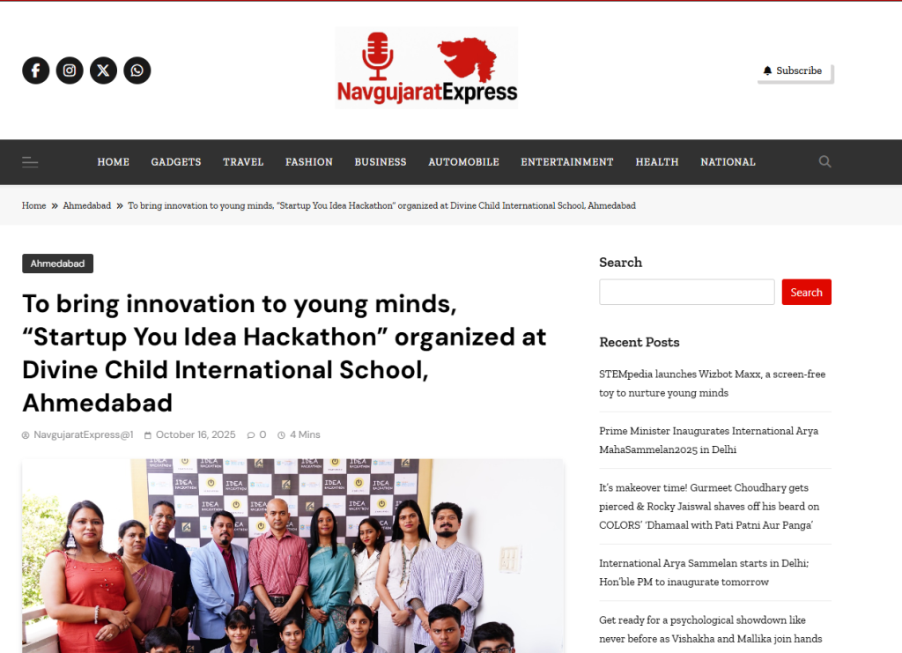The height and width of the screenshot is (653, 902).
Task: Visit the X (Twitter) profile icon
Action: click(x=104, y=70)
